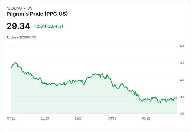Click the 40 y-axis price label
191x132 pixels.
tap(182, 80)
